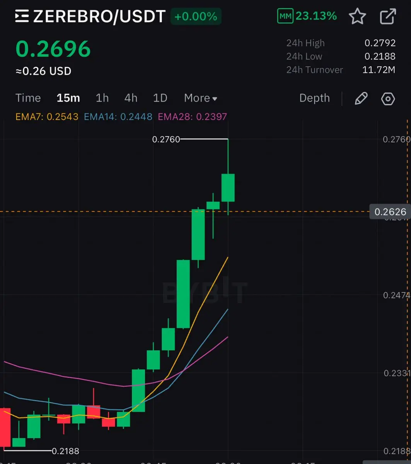Screen dimensions: 411x464
Task: Tap the MM margin badge icon
Action: click(x=285, y=16)
